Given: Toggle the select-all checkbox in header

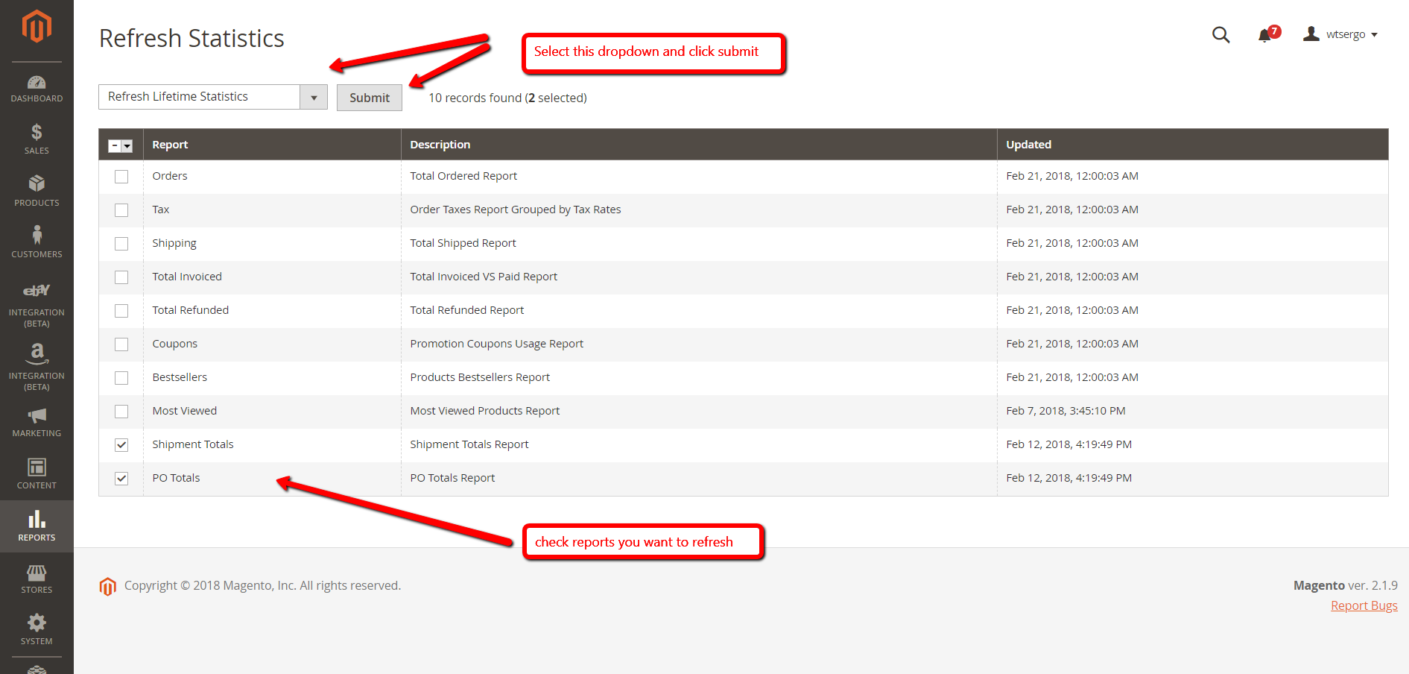Looking at the screenshot, I should pos(115,146).
